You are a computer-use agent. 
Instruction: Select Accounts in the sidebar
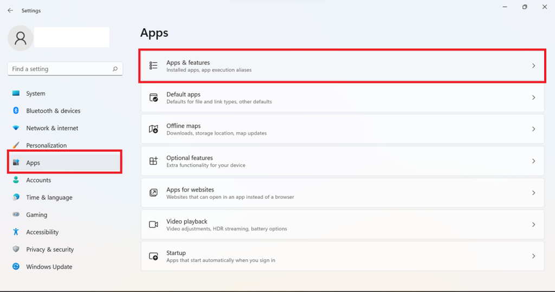(x=38, y=180)
